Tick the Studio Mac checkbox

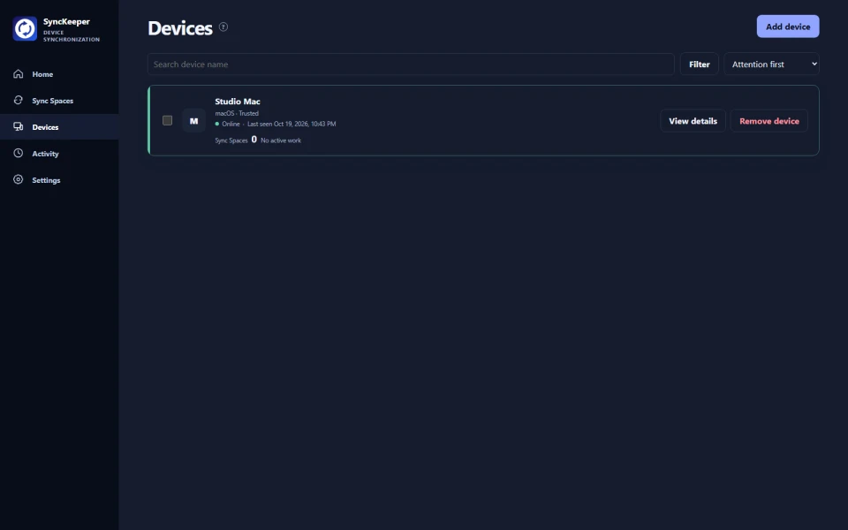pyautogui.click(x=168, y=120)
